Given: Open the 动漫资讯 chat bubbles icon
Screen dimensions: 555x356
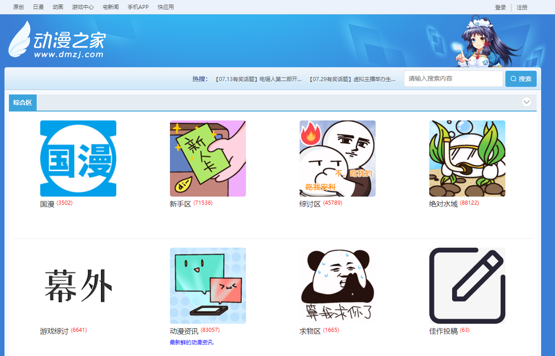Looking at the screenshot, I should 208,286.
